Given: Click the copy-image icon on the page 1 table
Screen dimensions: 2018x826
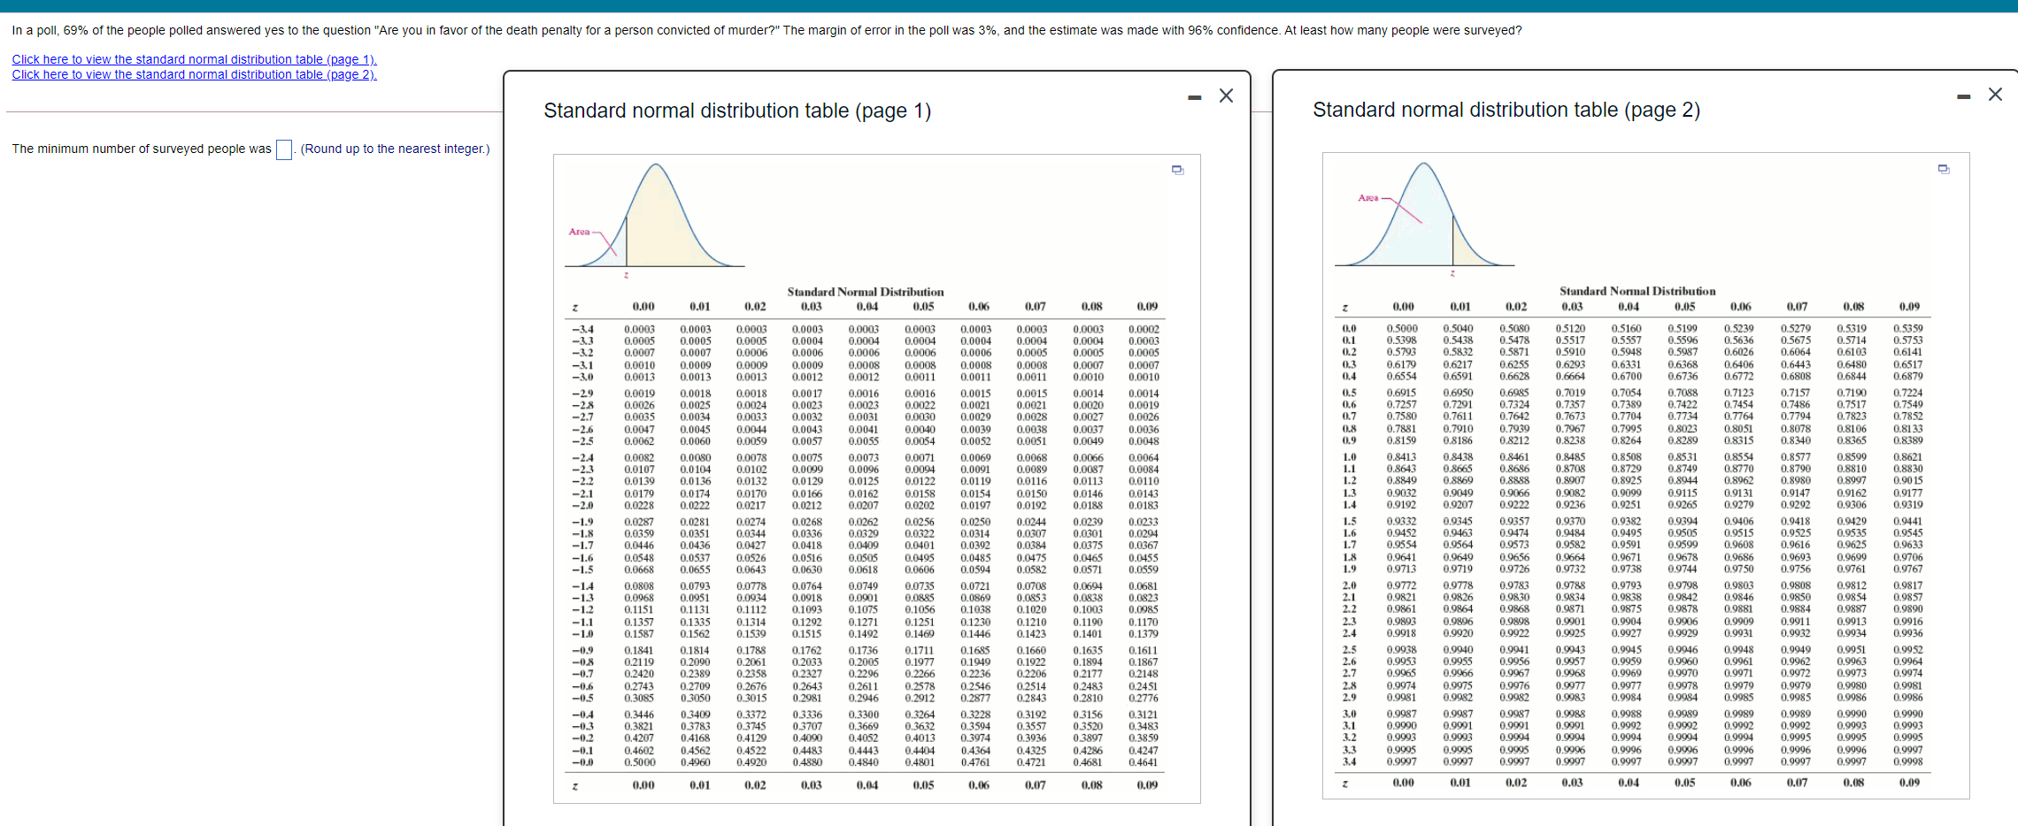Looking at the screenshot, I should click(x=1176, y=168).
